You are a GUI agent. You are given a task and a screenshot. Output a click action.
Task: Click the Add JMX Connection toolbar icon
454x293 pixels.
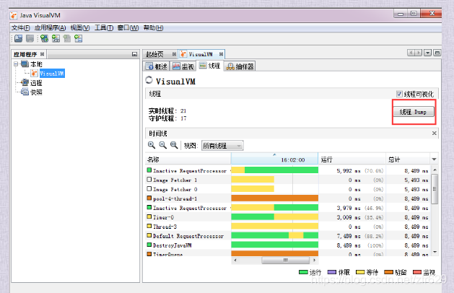(x=44, y=38)
